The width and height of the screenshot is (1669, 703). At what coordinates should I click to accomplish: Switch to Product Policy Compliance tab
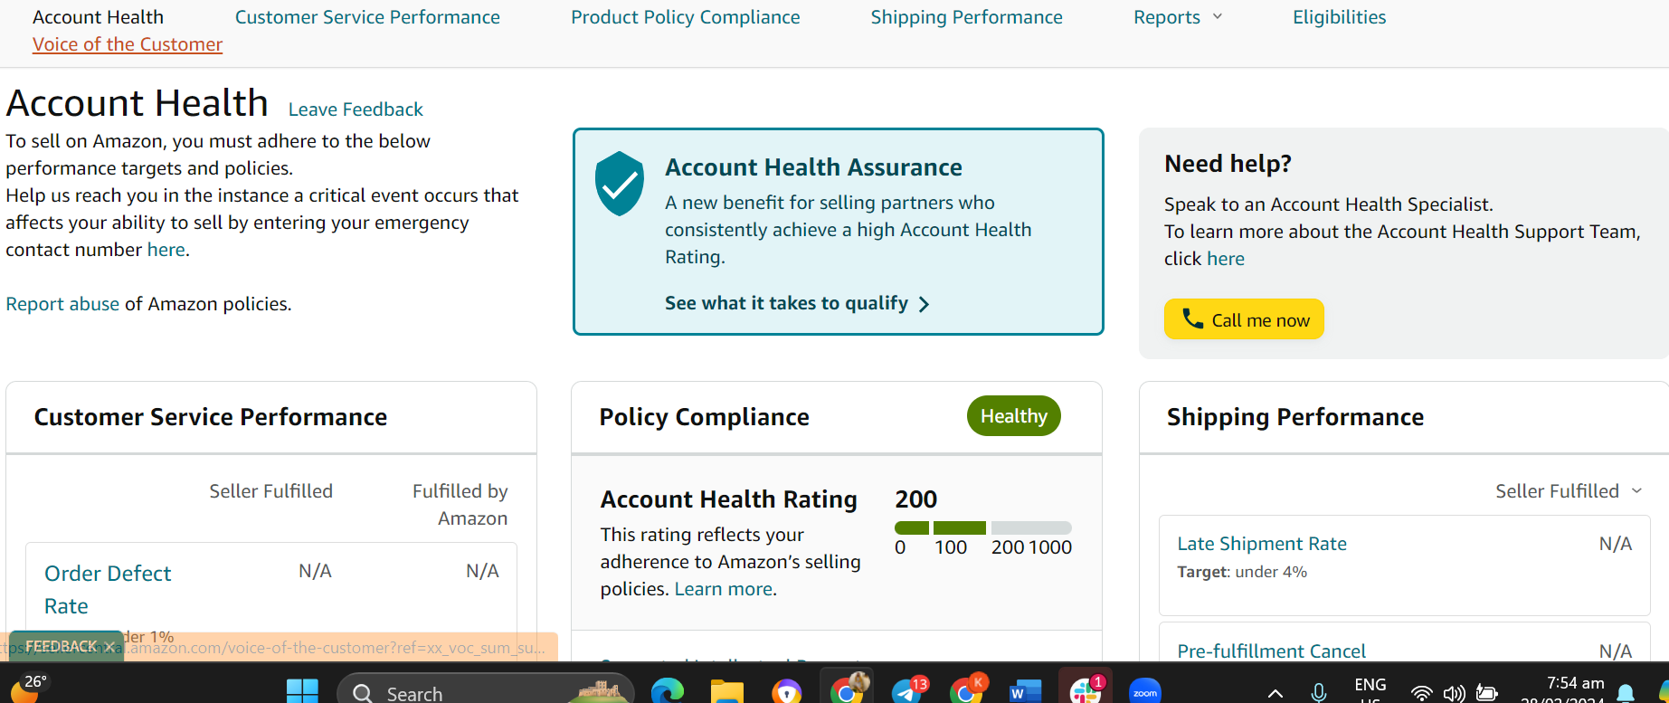(x=686, y=17)
